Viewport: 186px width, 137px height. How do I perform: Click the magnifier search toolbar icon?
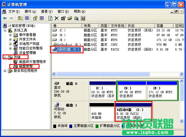click(76, 18)
